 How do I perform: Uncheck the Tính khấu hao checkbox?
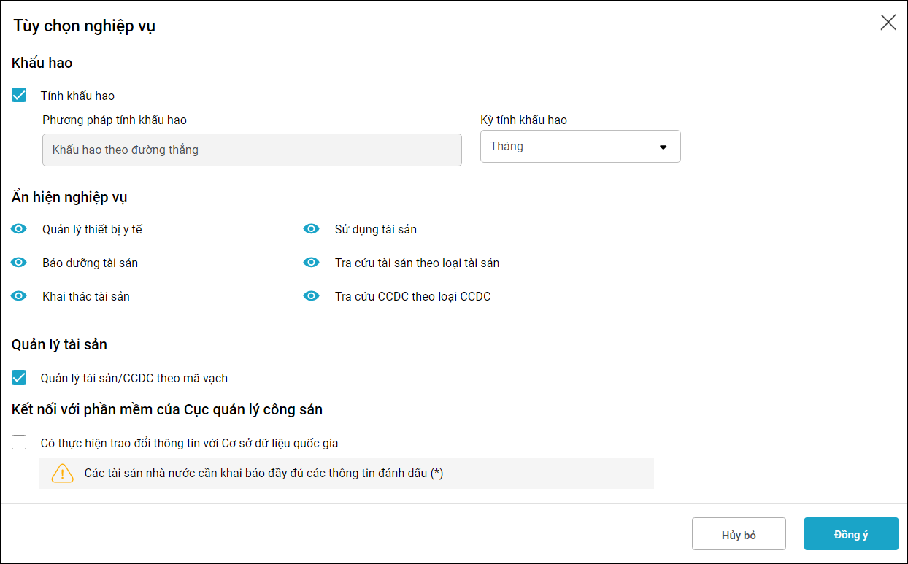20,96
